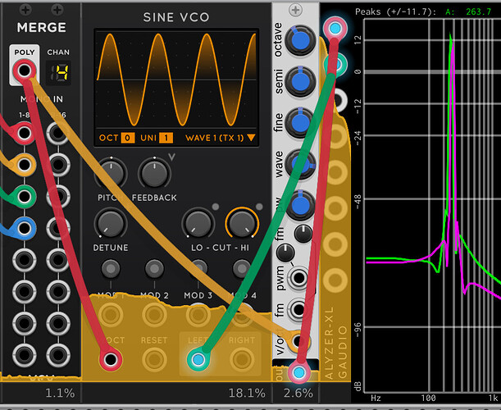Click the FEEDBACK knob on Sine VCO
The width and height of the screenshot is (501, 410).
(154, 172)
